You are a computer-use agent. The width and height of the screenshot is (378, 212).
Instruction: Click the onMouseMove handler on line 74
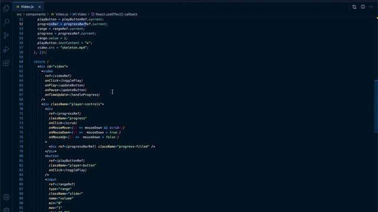click(87, 128)
